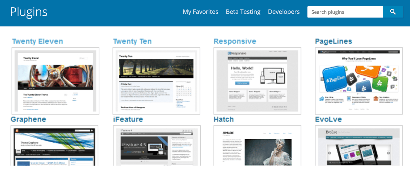Click the Plugins header title
The width and height of the screenshot is (410, 173).
click(x=29, y=12)
